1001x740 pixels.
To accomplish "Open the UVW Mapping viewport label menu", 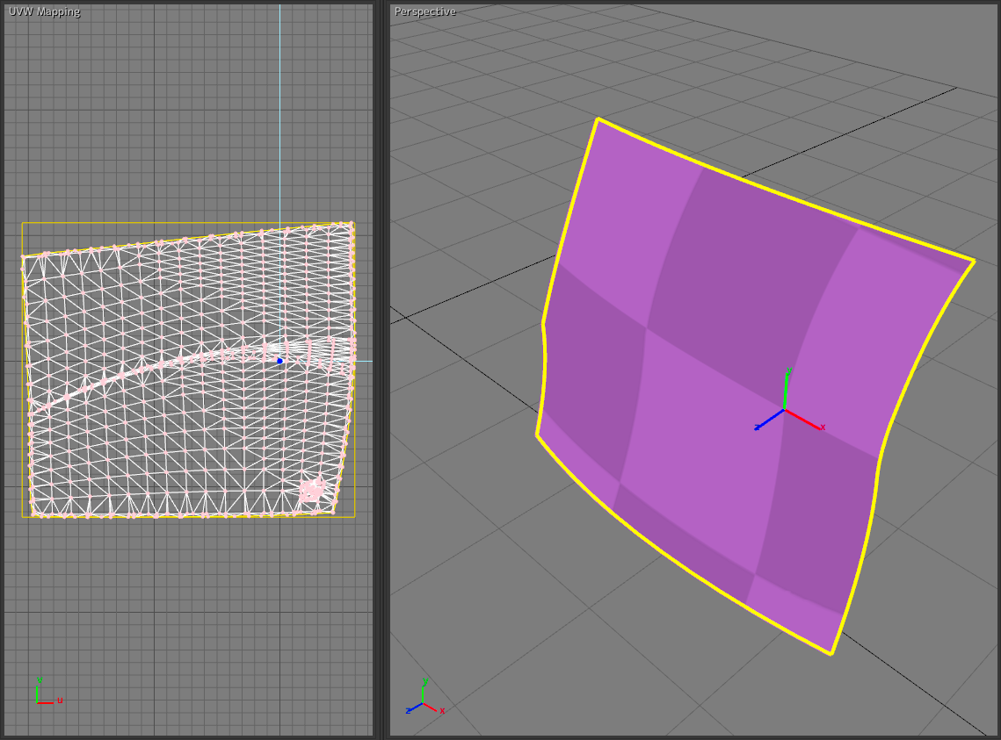I will [44, 11].
